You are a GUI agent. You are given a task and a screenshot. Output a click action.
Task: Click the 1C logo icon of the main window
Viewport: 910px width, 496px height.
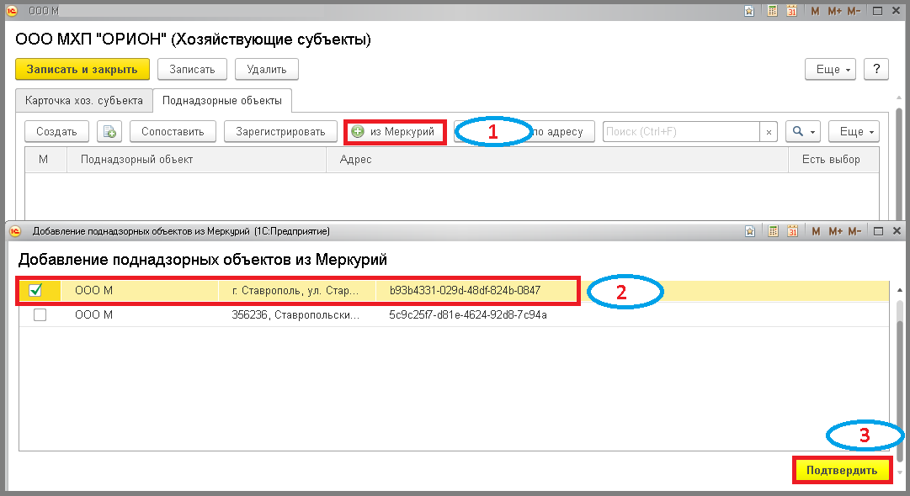[12, 10]
